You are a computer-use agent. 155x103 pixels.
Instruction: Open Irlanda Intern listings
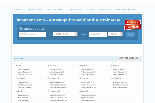(x=120, y=82)
